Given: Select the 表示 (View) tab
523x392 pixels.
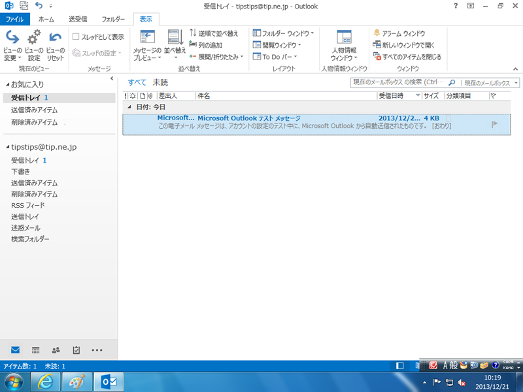Looking at the screenshot, I should tap(146, 19).
